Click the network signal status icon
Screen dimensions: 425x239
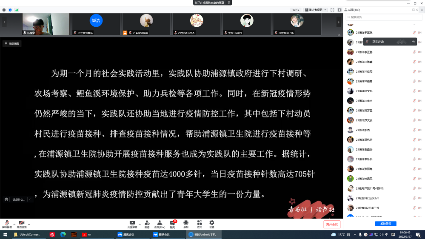(16, 9)
